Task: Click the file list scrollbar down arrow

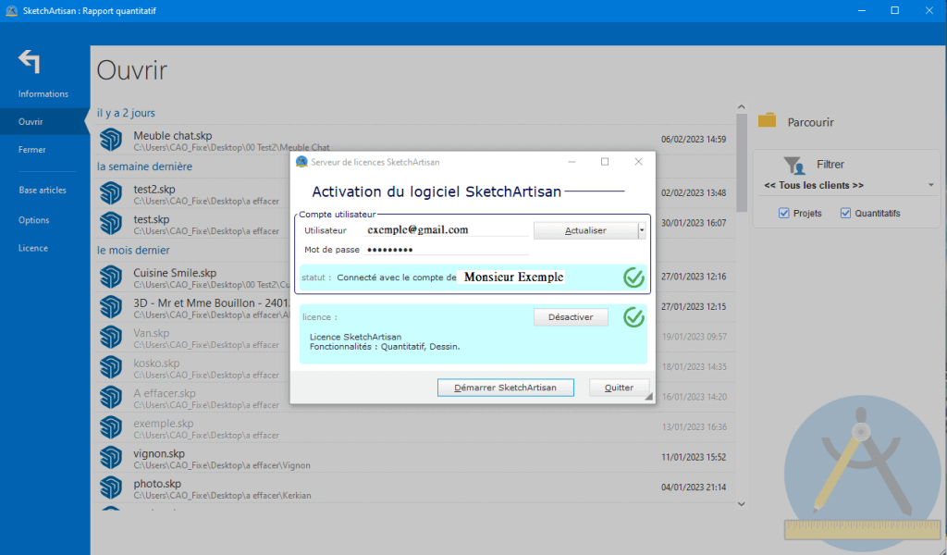Action: (x=742, y=504)
